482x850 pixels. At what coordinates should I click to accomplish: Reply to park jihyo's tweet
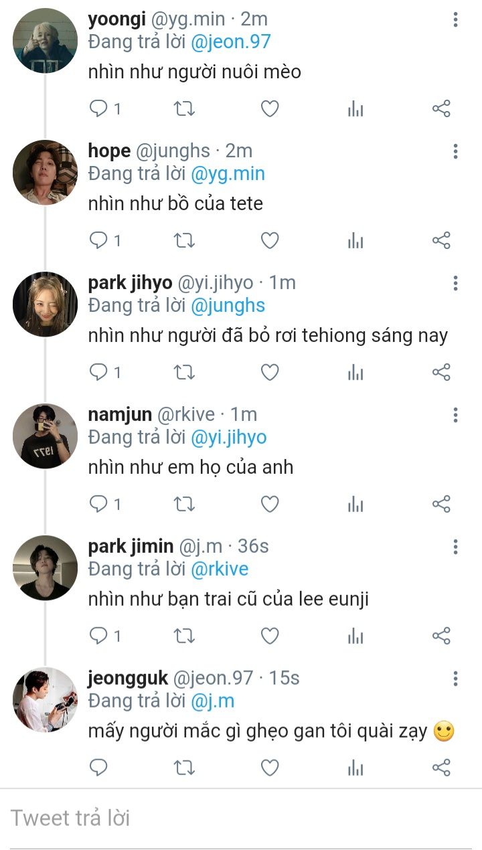pyautogui.click(x=99, y=373)
